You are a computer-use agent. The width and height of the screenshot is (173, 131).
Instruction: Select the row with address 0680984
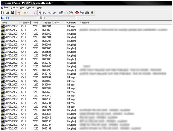click(x=86, y=85)
